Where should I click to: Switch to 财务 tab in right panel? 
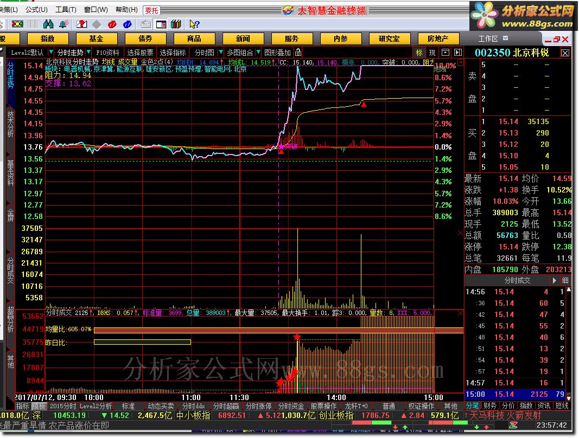tap(490, 406)
